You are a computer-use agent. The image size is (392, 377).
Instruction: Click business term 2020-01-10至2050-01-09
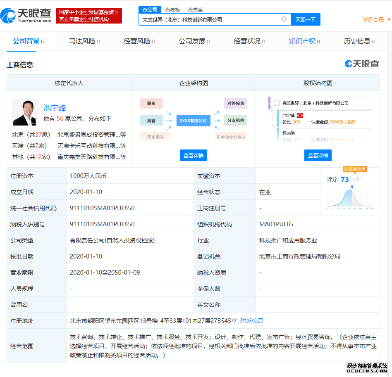(105, 273)
